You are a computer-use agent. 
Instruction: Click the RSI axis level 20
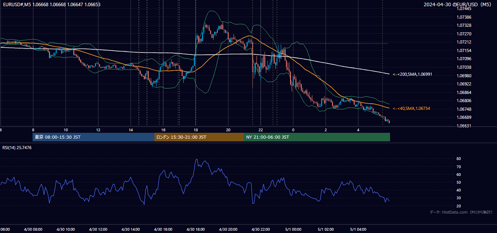click(458, 206)
